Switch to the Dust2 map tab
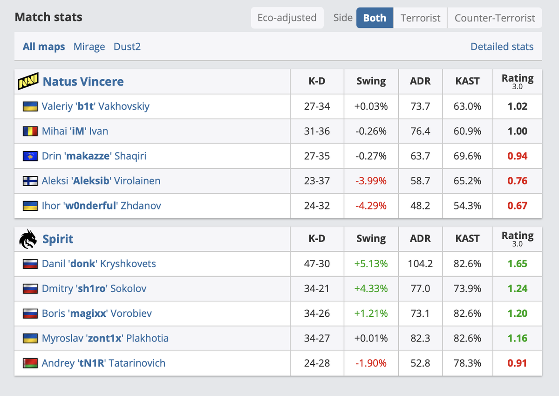 [127, 47]
